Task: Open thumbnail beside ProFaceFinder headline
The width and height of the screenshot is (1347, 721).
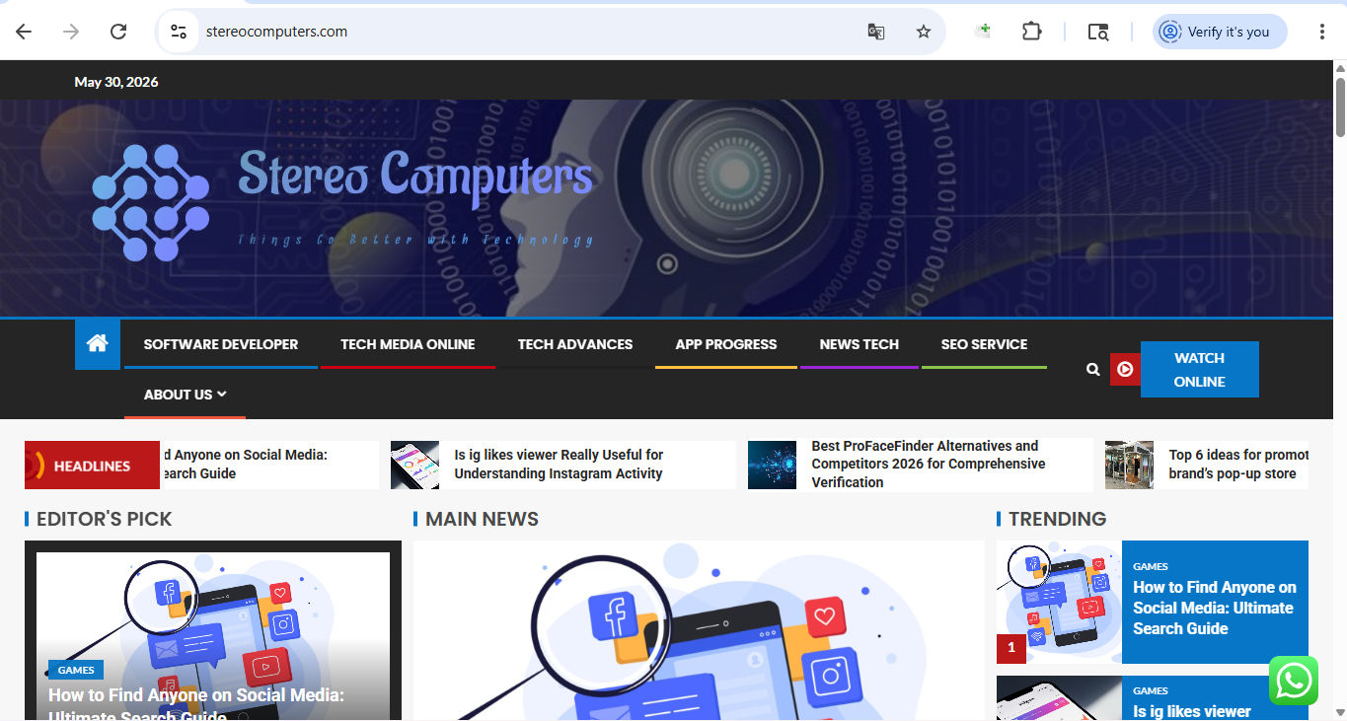Action: coord(772,465)
